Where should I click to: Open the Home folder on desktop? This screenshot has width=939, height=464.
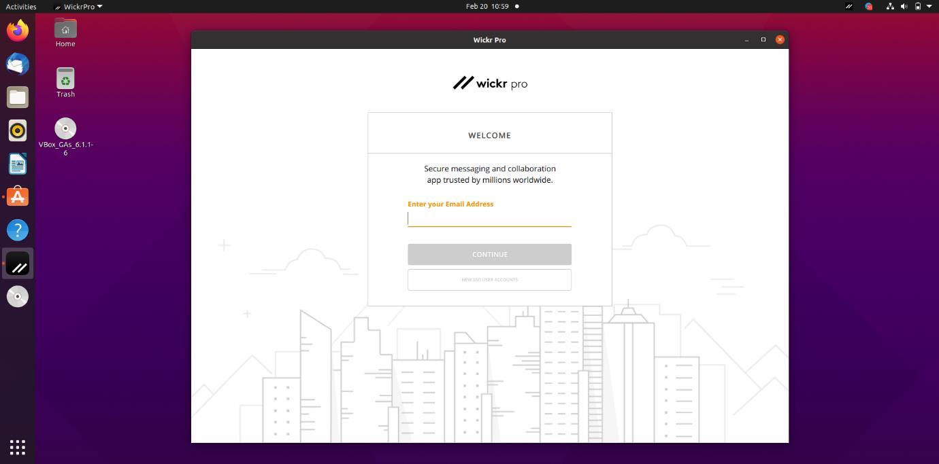(65, 33)
